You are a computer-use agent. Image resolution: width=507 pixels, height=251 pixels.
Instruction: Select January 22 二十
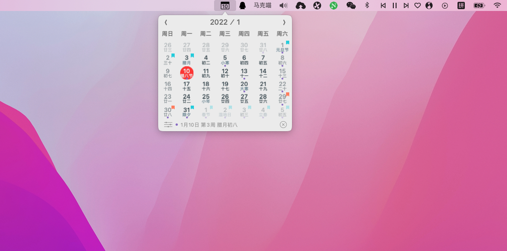pos(282,86)
